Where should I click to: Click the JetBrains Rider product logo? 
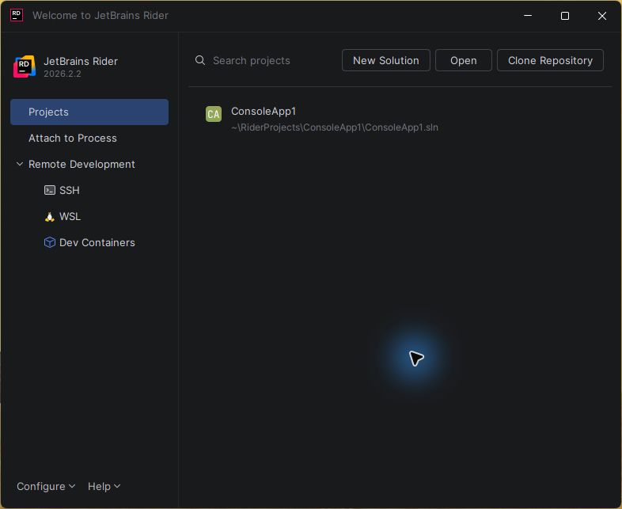pyautogui.click(x=25, y=66)
